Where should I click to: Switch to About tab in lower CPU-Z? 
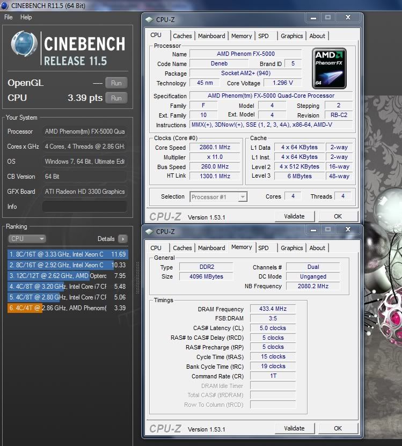(x=317, y=248)
